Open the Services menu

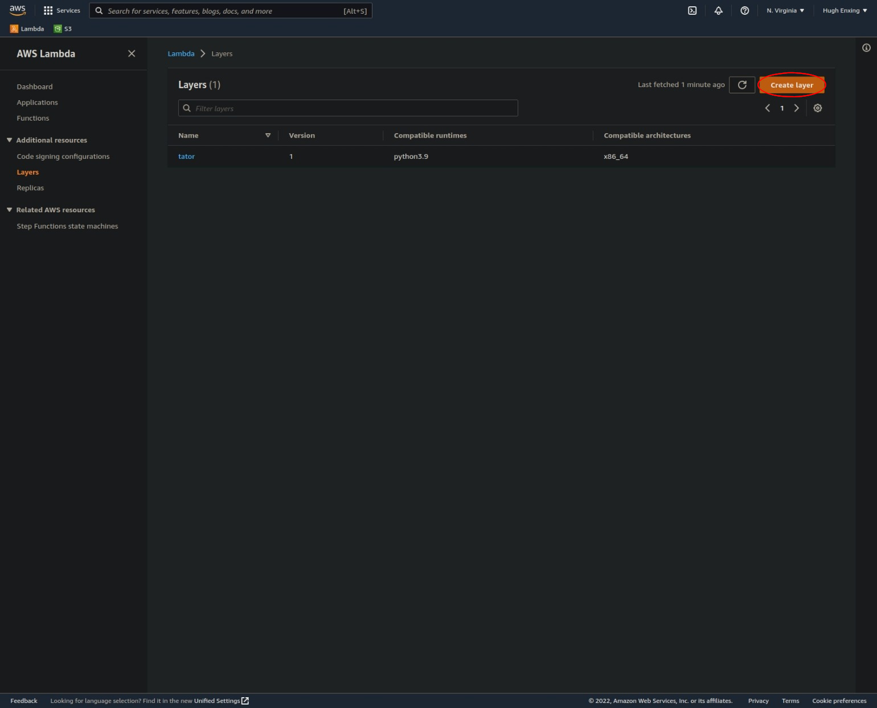tap(63, 10)
